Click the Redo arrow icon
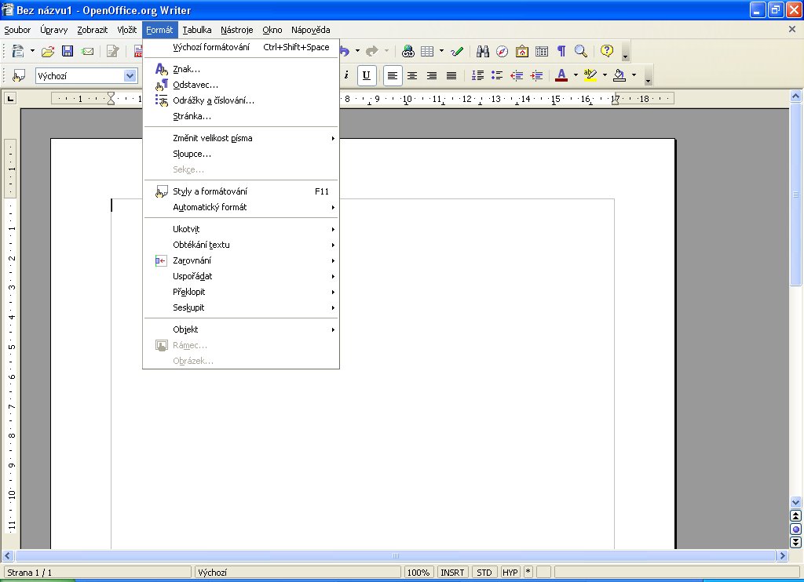The height and width of the screenshot is (582, 804). (x=372, y=51)
